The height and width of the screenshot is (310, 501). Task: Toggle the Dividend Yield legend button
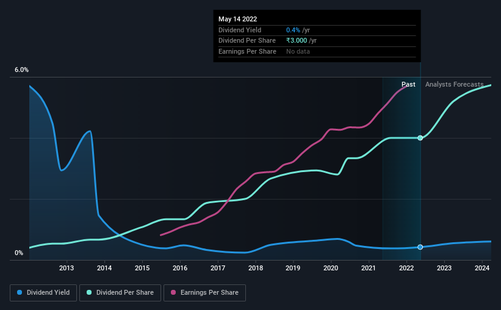click(43, 293)
